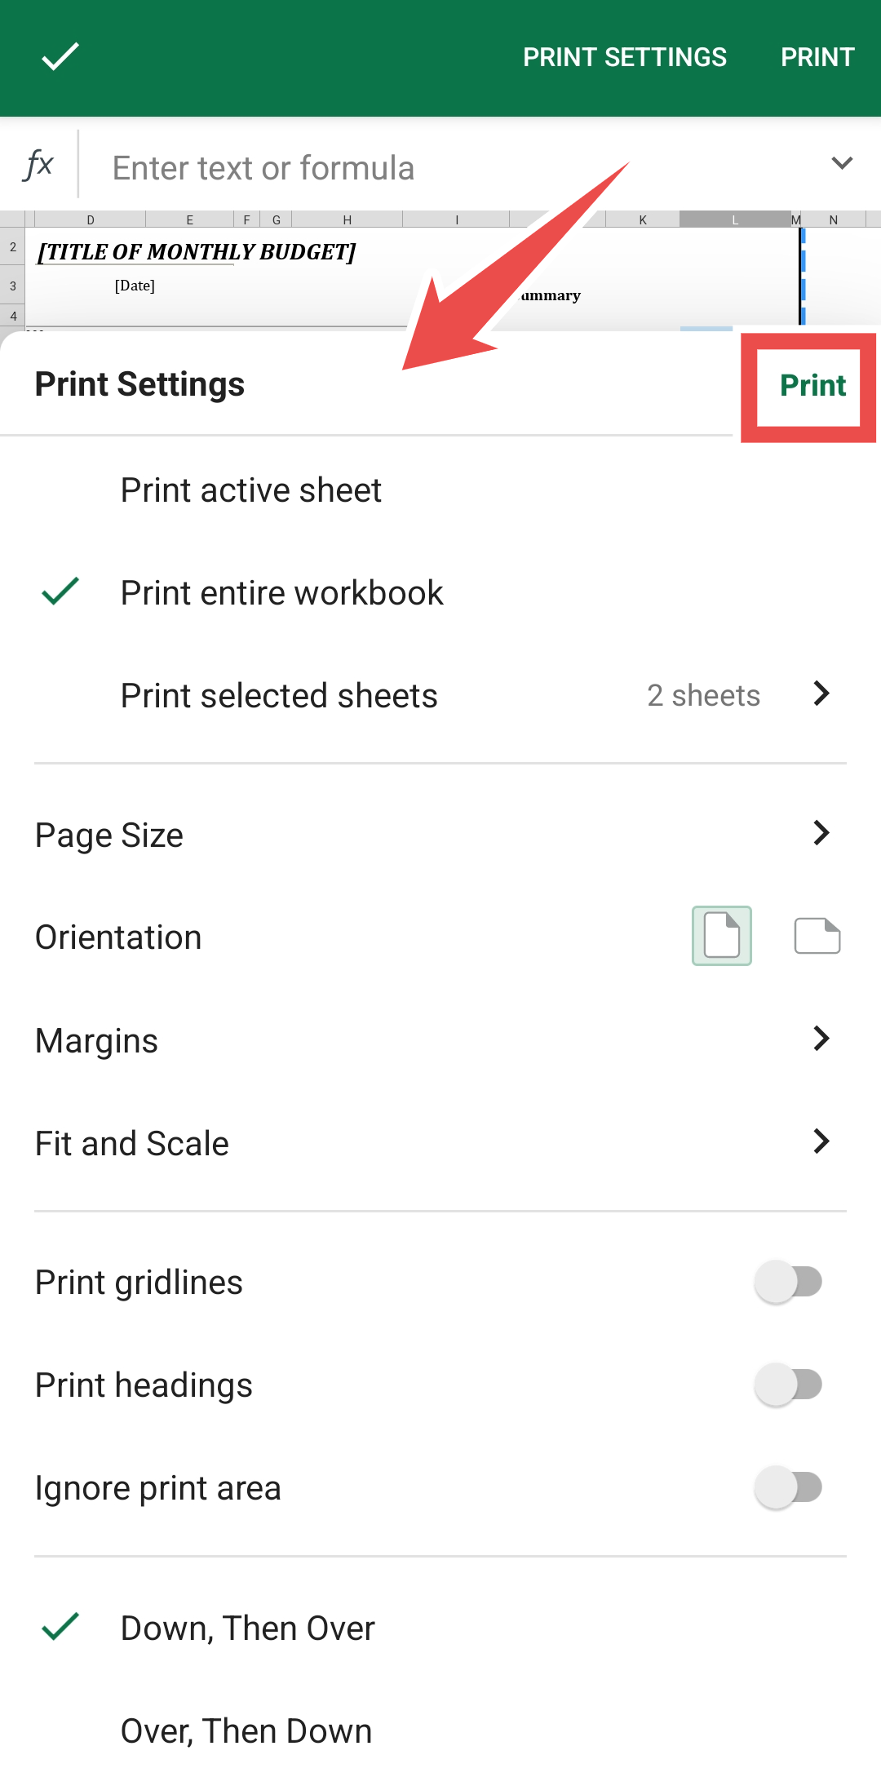The image size is (881, 1777).
Task: Open the Margins settings
Action: click(440, 1040)
